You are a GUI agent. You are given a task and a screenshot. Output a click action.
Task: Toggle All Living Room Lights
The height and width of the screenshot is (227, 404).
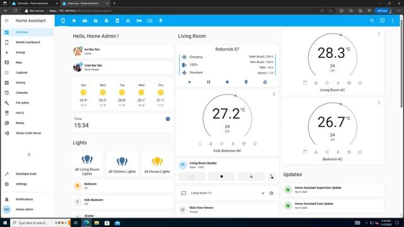pos(87,164)
